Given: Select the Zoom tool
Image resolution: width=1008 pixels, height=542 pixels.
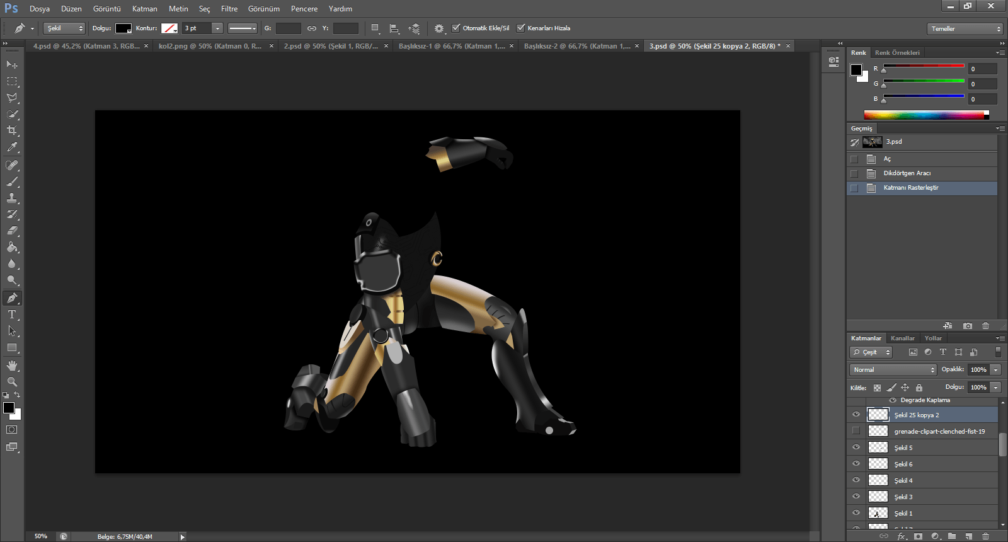Looking at the screenshot, I should 12,382.
